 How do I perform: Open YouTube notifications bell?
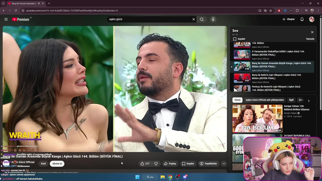tap(302, 19)
